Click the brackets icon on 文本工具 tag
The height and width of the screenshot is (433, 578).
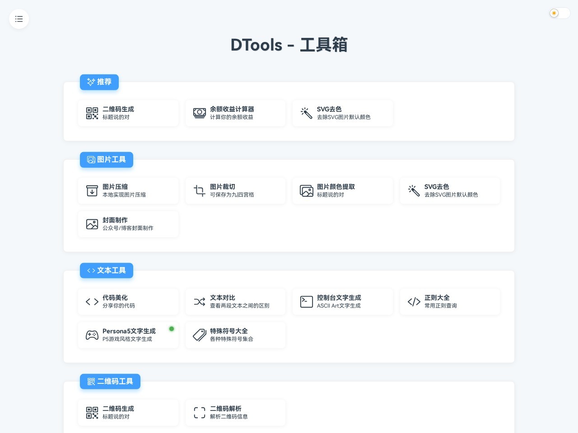[x=91, y=271]
